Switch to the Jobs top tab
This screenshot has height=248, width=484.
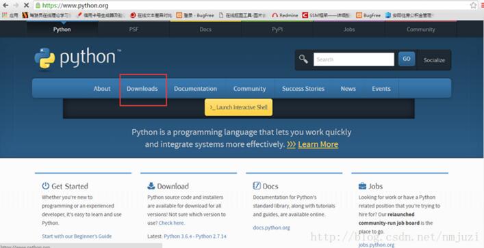[349, 29]
